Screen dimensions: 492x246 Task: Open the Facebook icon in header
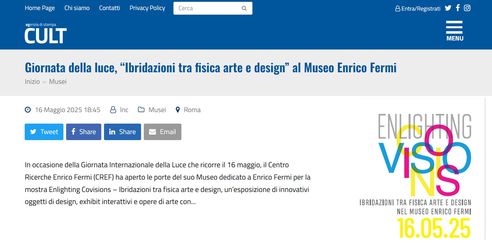tap(458, 8)
